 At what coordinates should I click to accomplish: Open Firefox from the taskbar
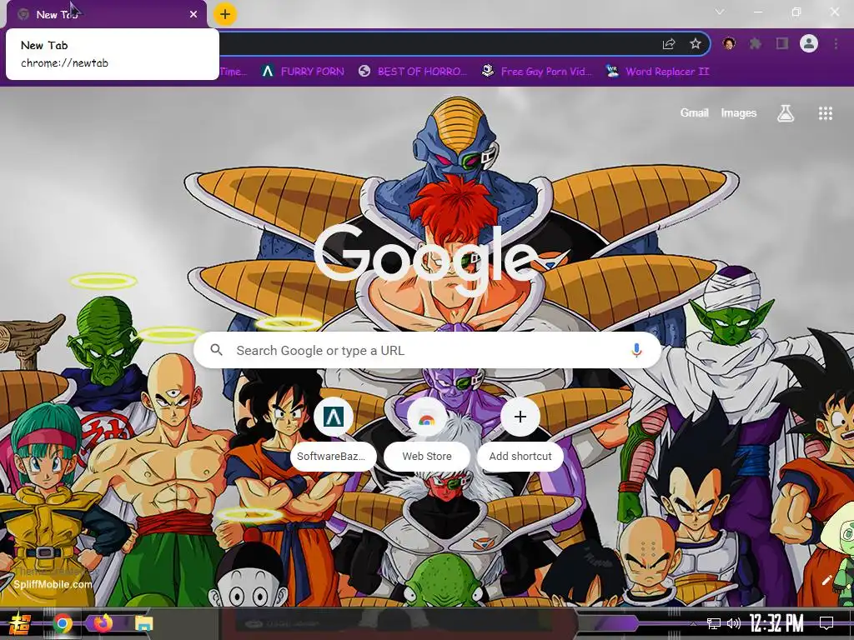click(x=103, y=623)
